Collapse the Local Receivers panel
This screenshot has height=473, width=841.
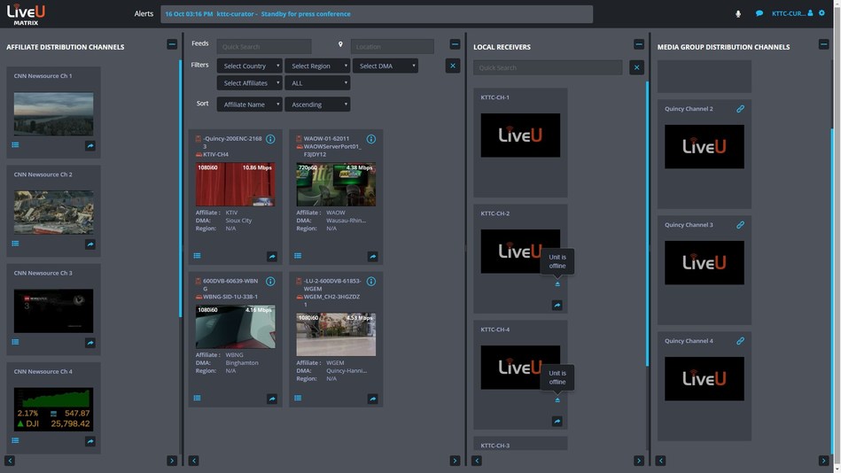pos(639,44)
